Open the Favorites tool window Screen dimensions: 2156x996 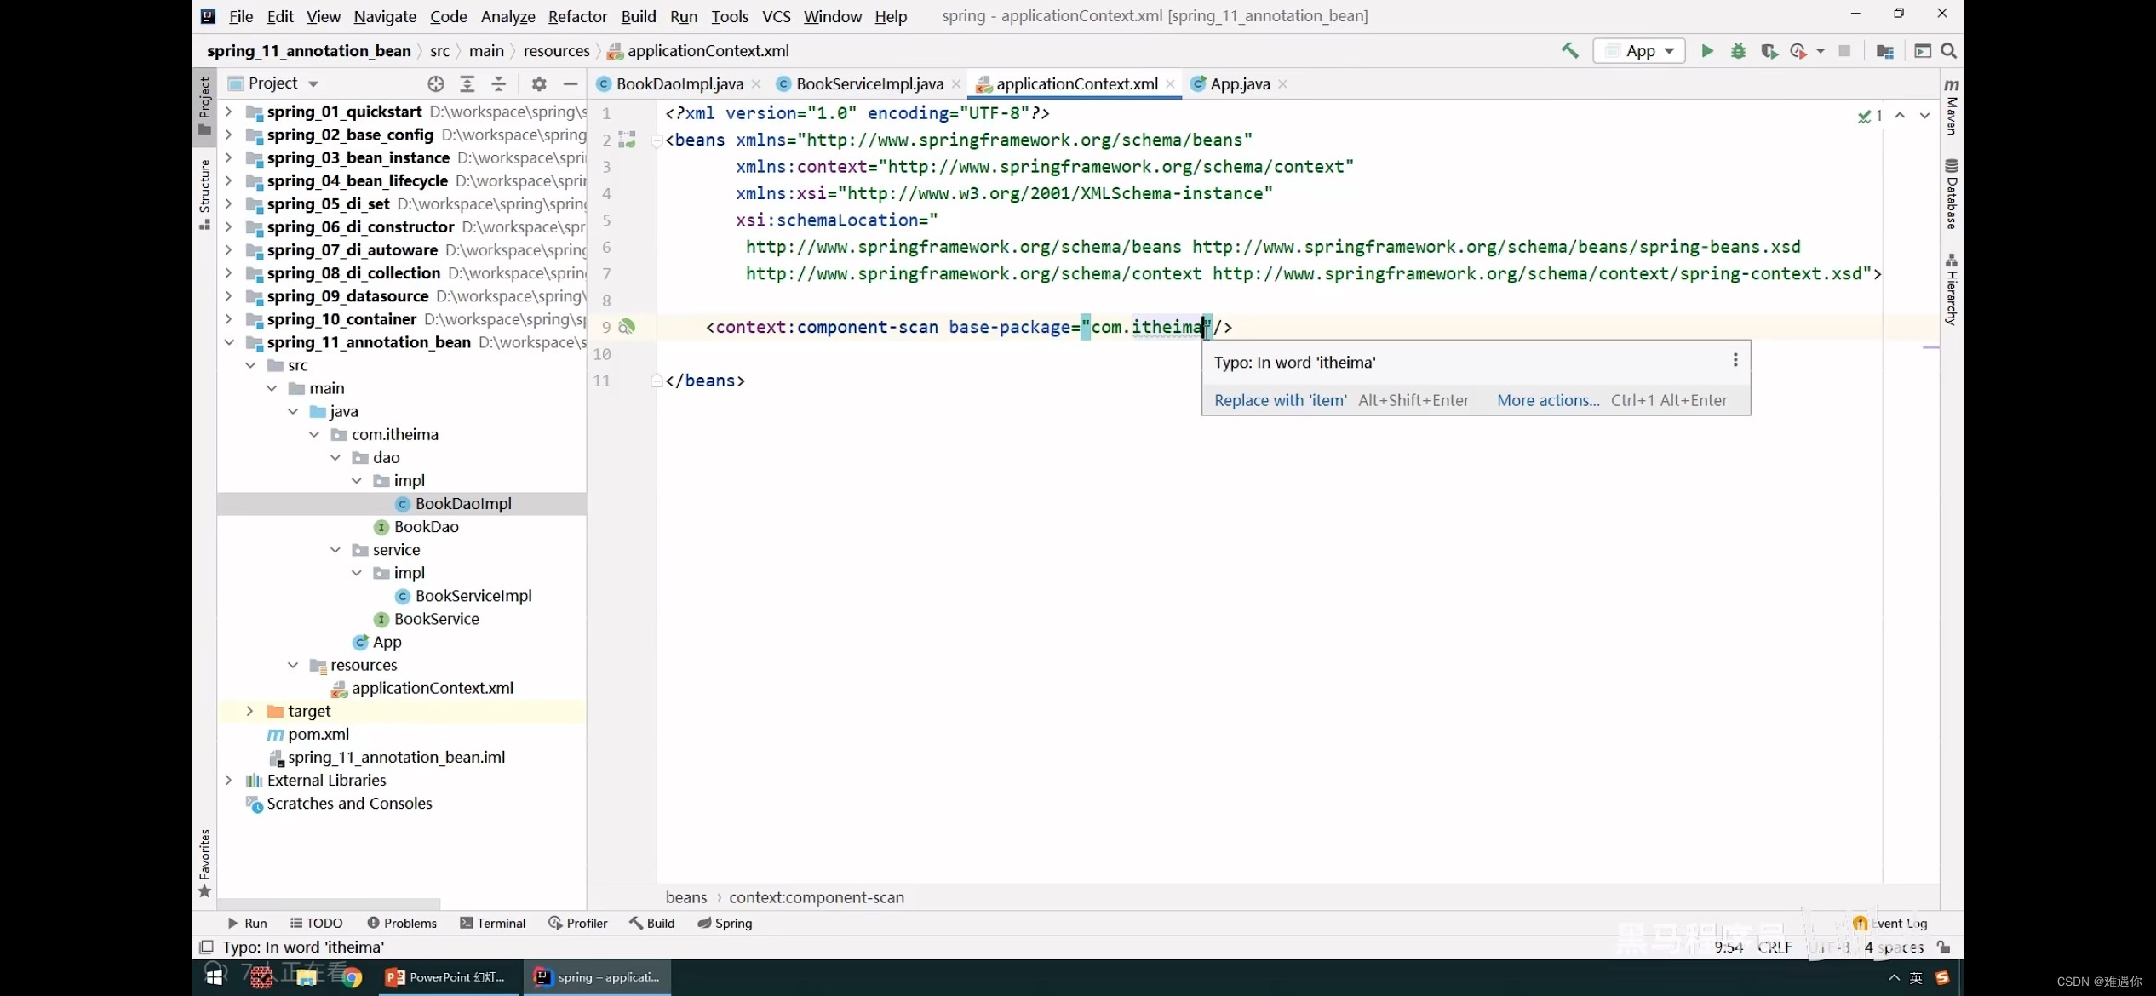pos(204,863)
